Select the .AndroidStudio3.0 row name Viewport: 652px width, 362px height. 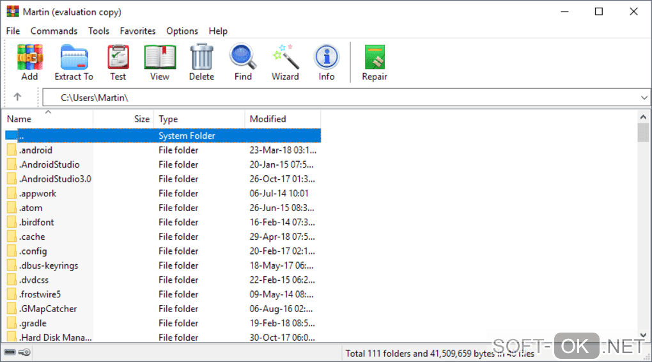tap(55, 179)
